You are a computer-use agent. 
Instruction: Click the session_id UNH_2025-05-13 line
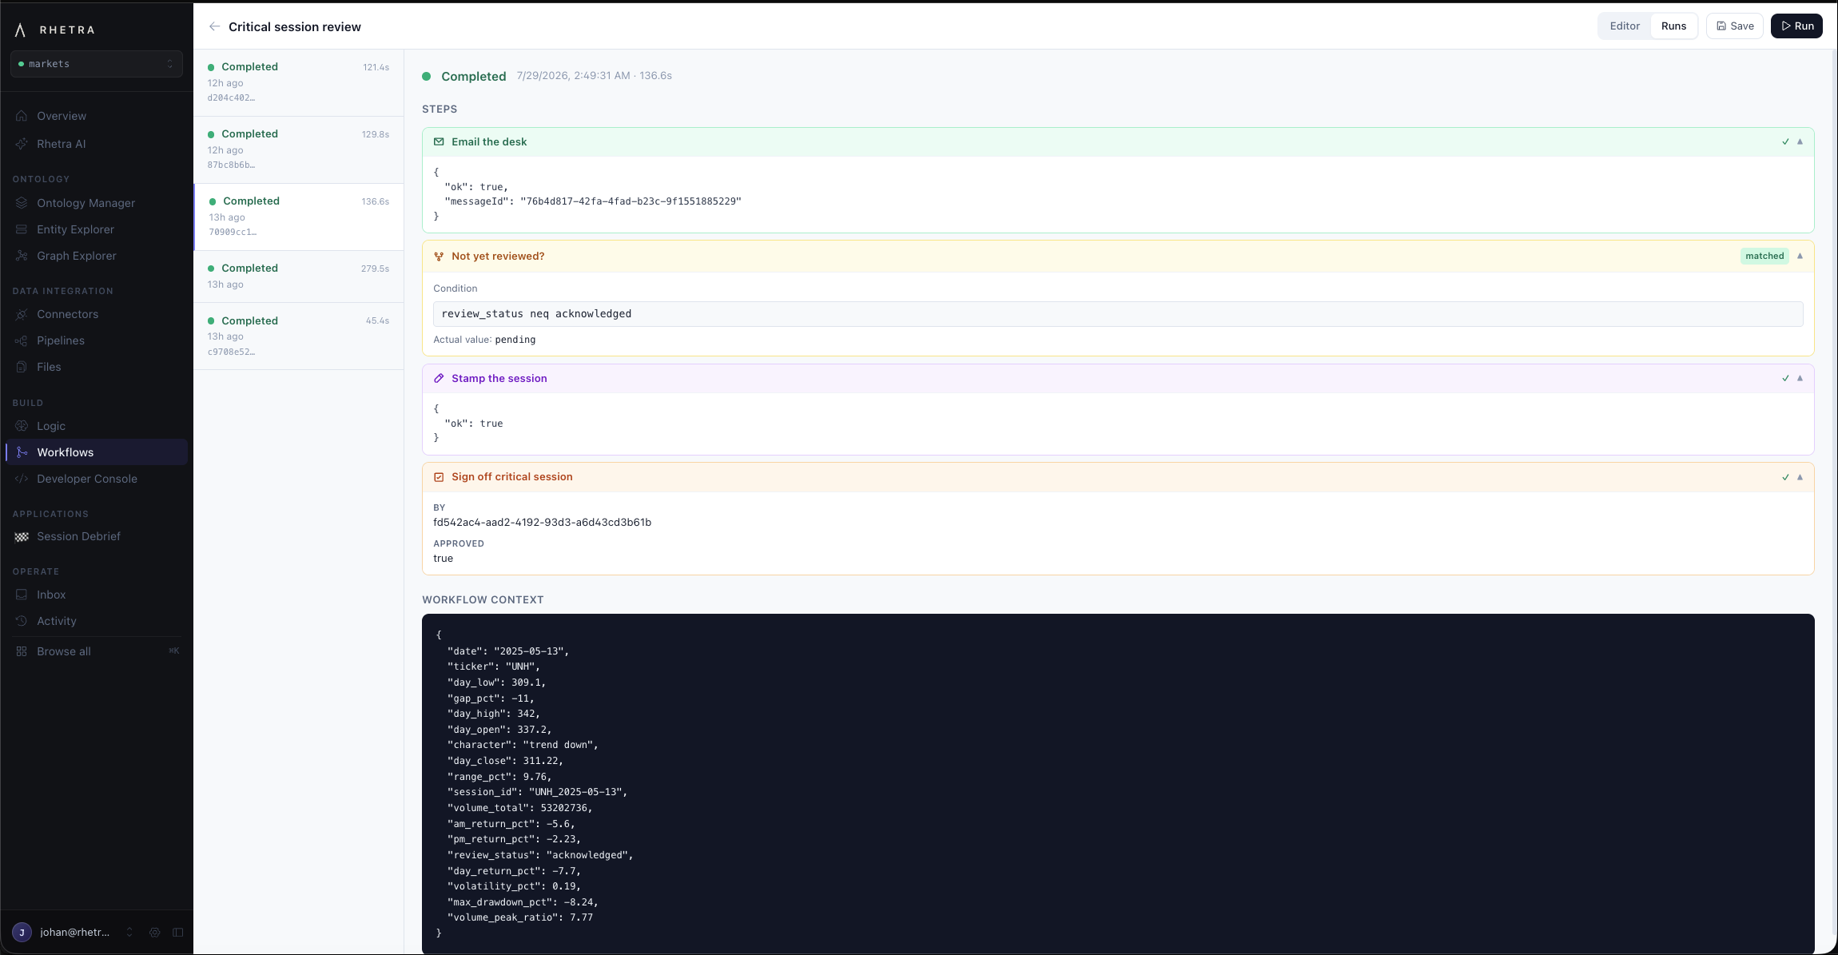coord(537,792)
